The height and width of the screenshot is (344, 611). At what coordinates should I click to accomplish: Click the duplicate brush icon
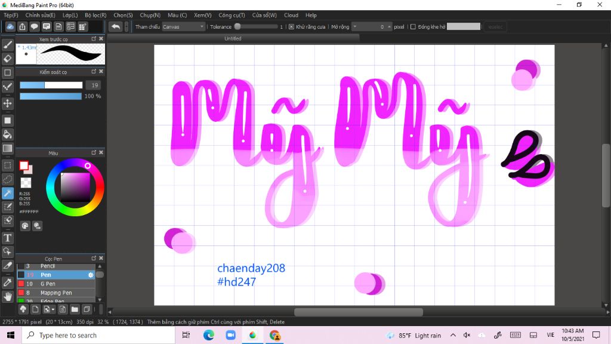pyautogui.click(x=87, y=309)
